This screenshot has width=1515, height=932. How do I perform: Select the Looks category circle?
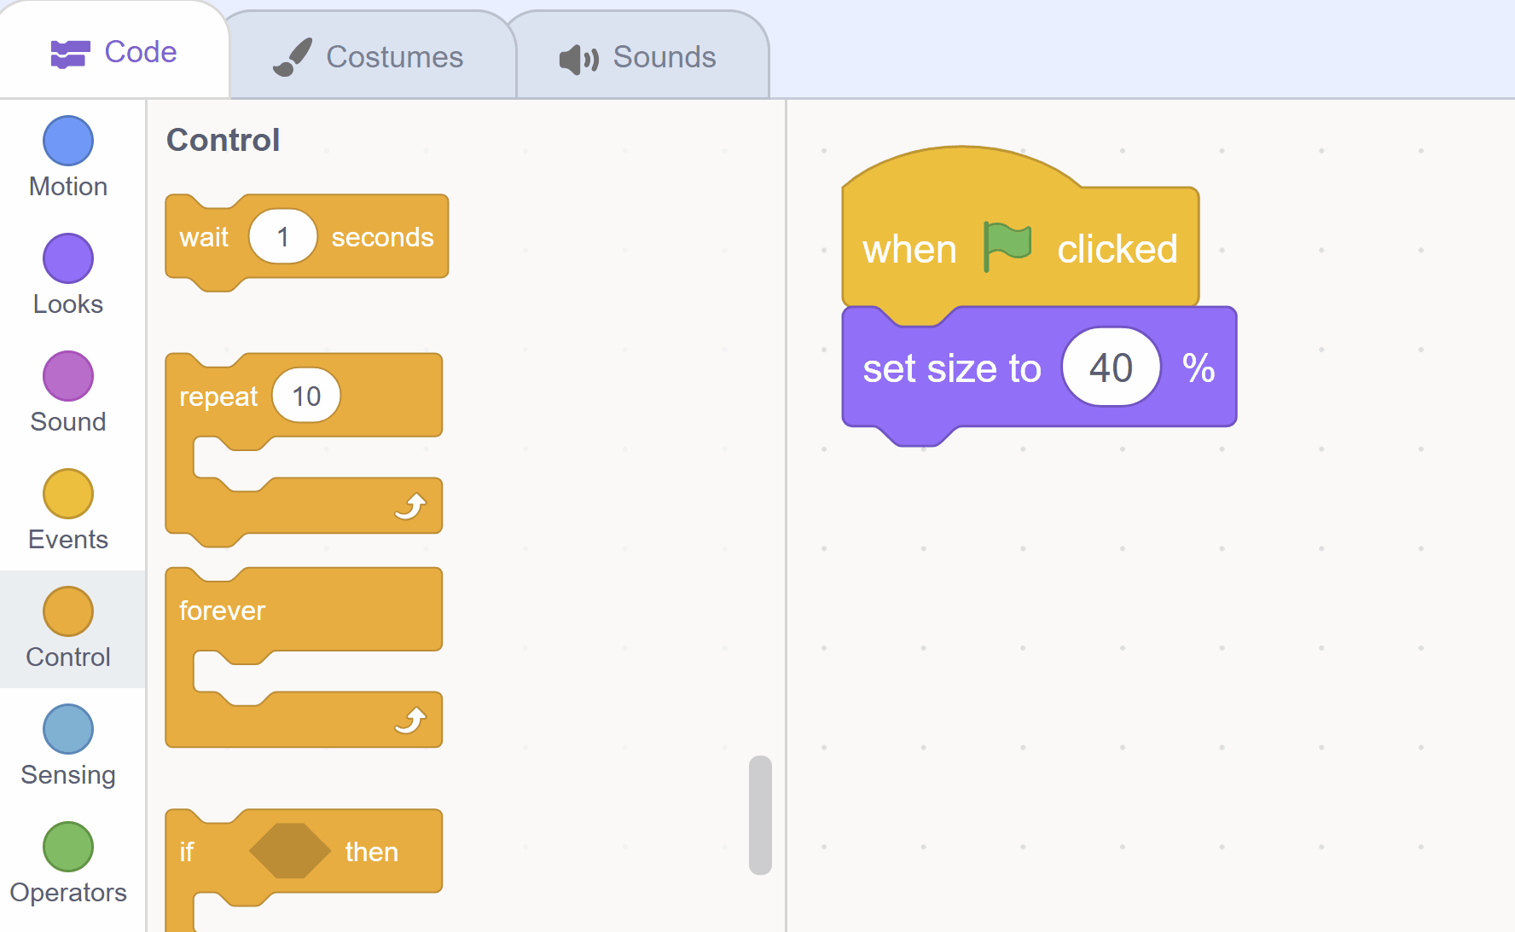pyautogui.click(x=68, y=258)
